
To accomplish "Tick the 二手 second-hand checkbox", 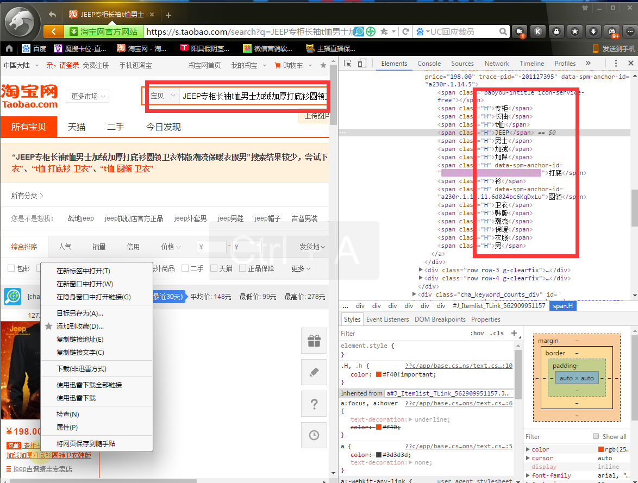I will coord(185,268).
